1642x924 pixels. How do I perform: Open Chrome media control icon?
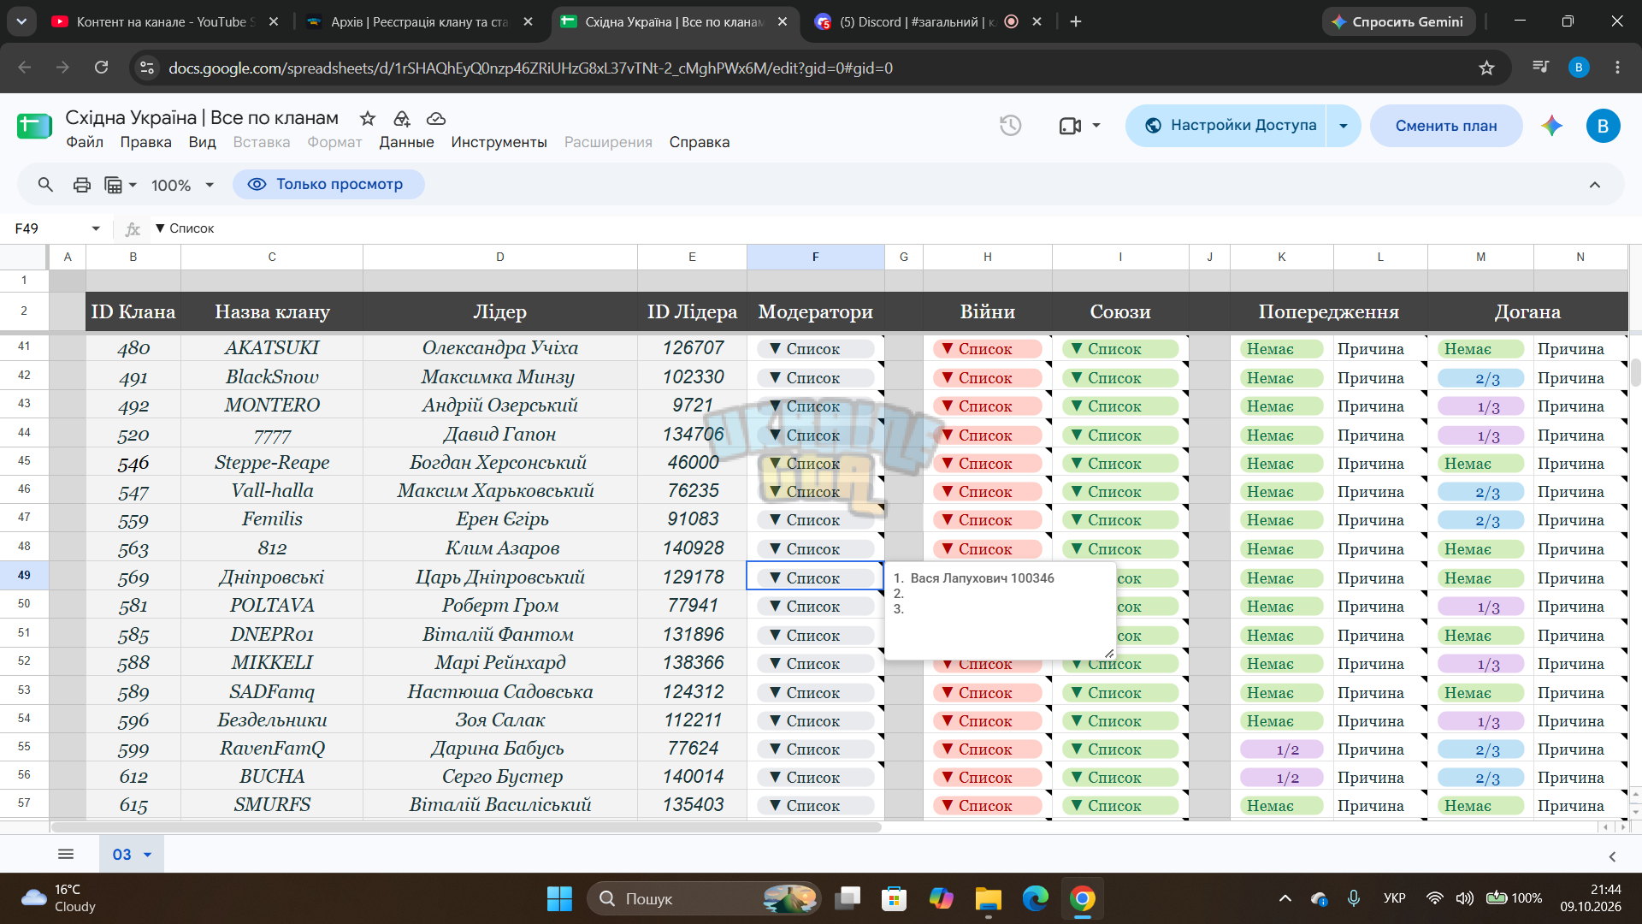(1540, 68)
